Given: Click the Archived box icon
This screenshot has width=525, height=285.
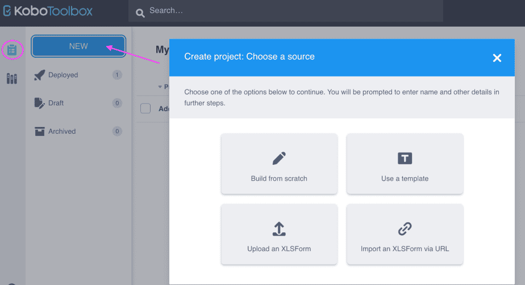Looking at the screenshot, I should [x=39, y=131].
